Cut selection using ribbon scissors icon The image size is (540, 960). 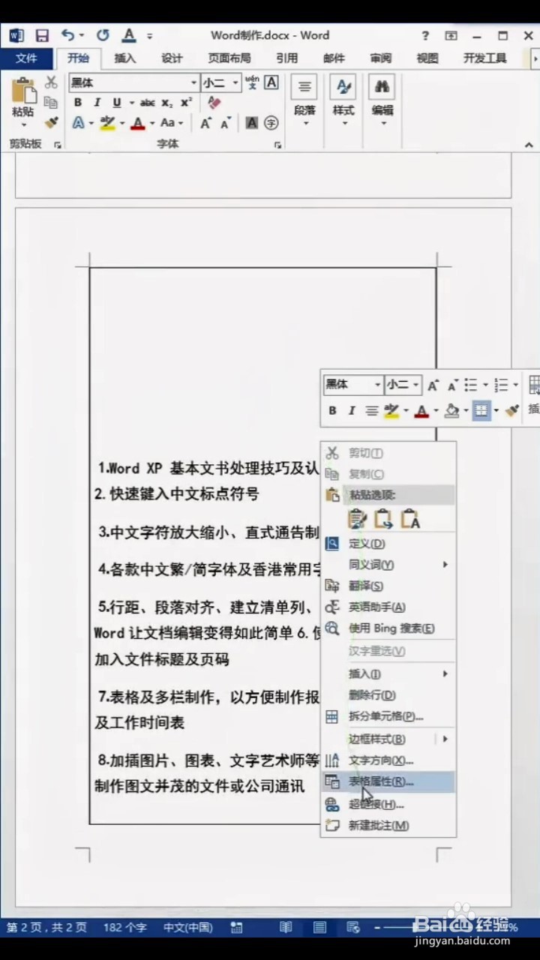pyautogui.click(x=51, y=82)
